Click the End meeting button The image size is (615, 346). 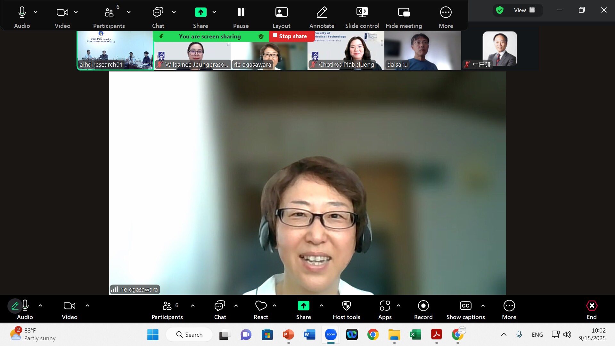tap(591, 306)
